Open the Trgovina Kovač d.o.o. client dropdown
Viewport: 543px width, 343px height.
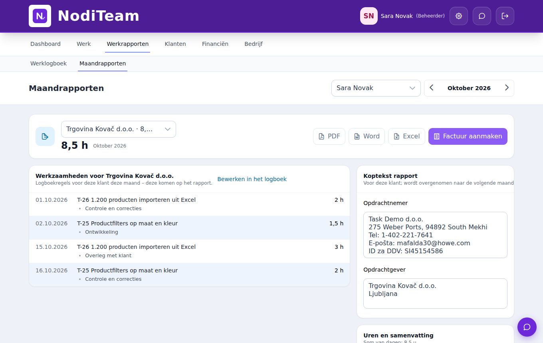[x=119, y=129]
